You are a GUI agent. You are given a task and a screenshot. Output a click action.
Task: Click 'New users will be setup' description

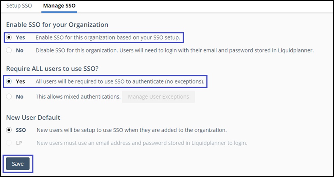click(131, 130)
